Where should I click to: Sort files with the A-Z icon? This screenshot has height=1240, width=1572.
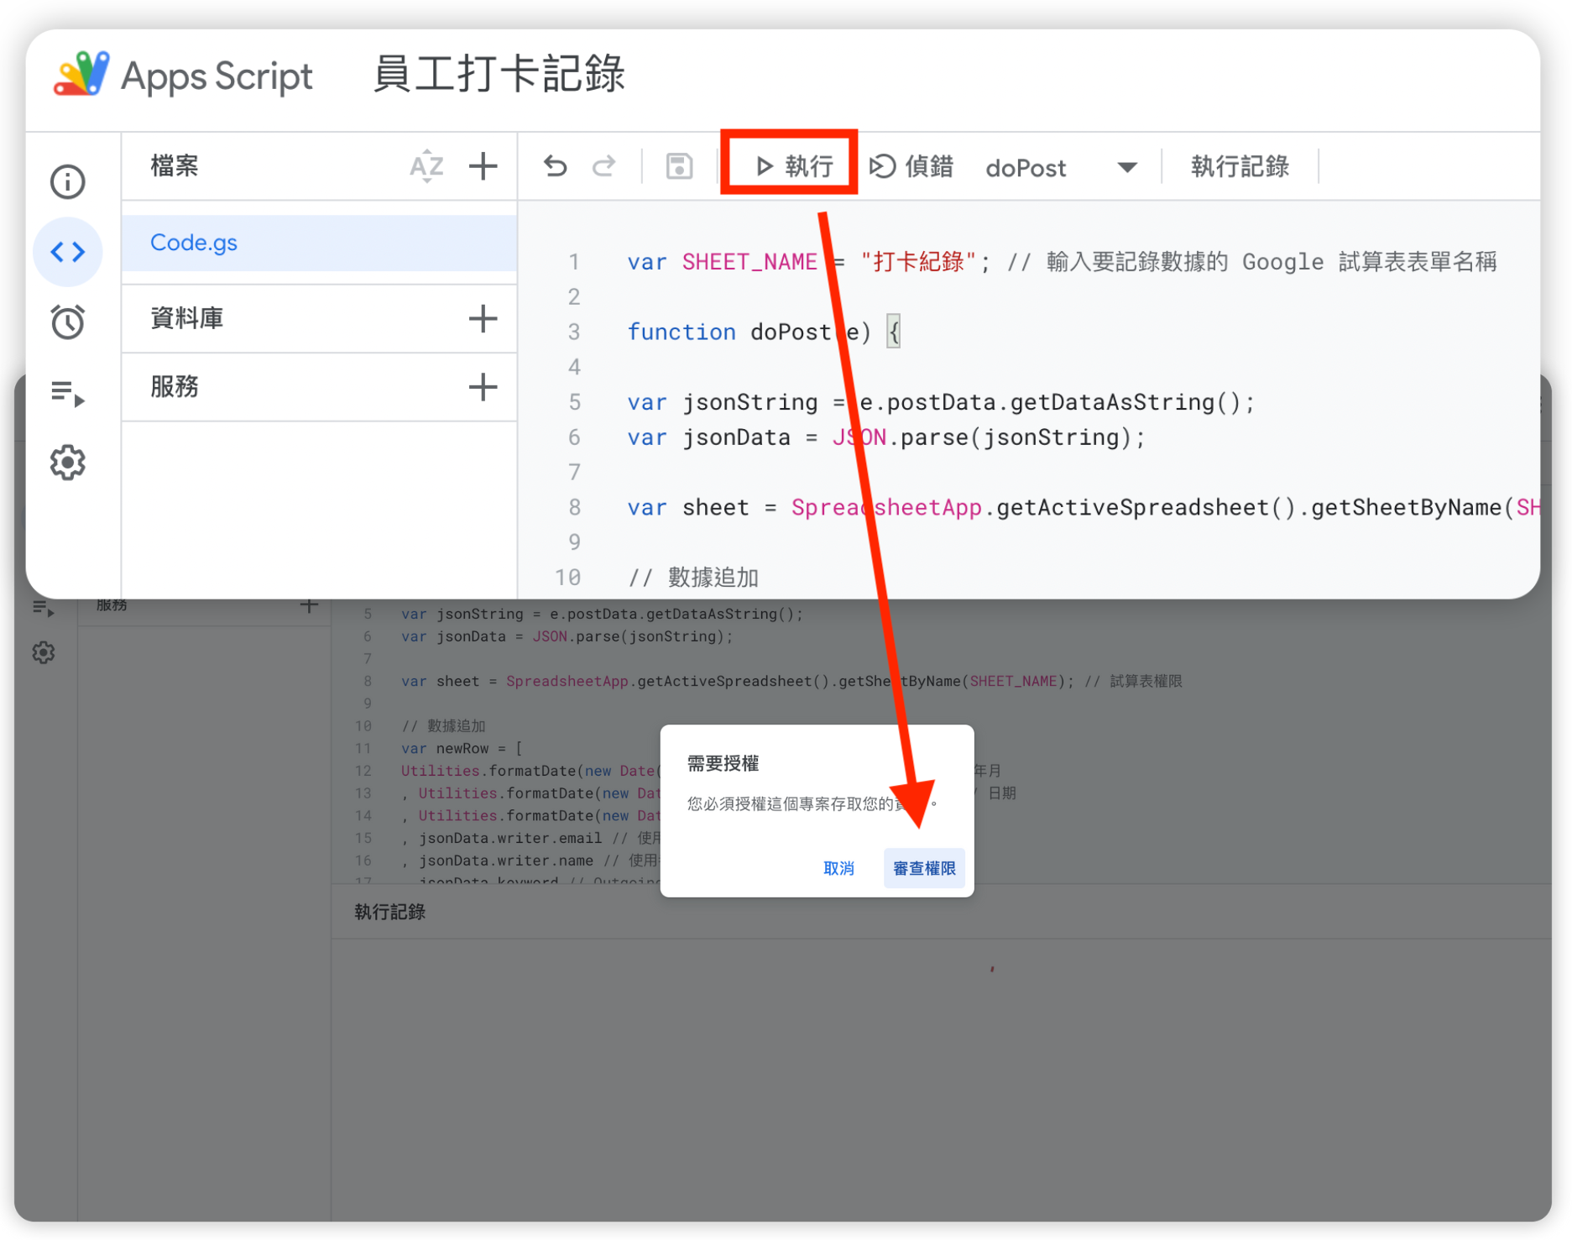coord(426,166)
